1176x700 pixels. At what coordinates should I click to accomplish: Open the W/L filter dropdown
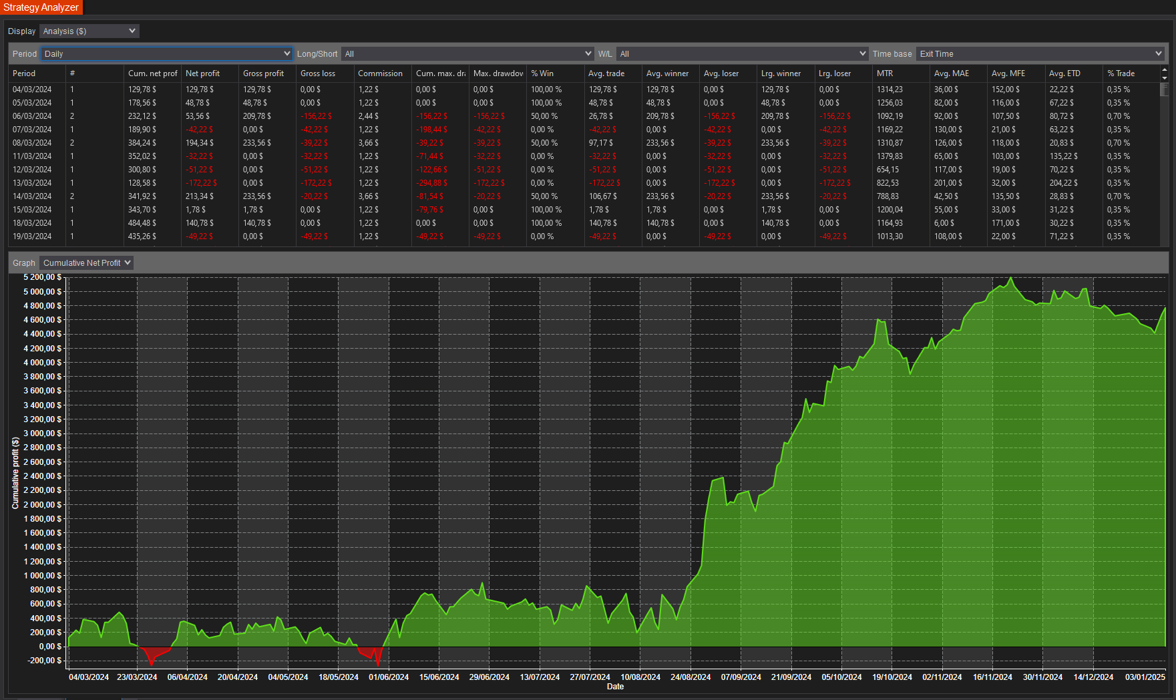coord(742,54)
